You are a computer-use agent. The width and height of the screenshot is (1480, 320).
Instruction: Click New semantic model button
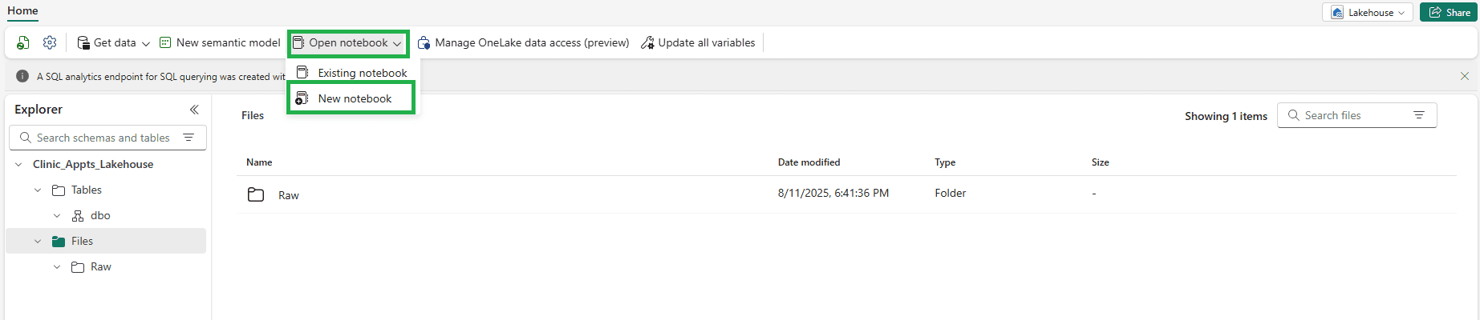point(220,43)
